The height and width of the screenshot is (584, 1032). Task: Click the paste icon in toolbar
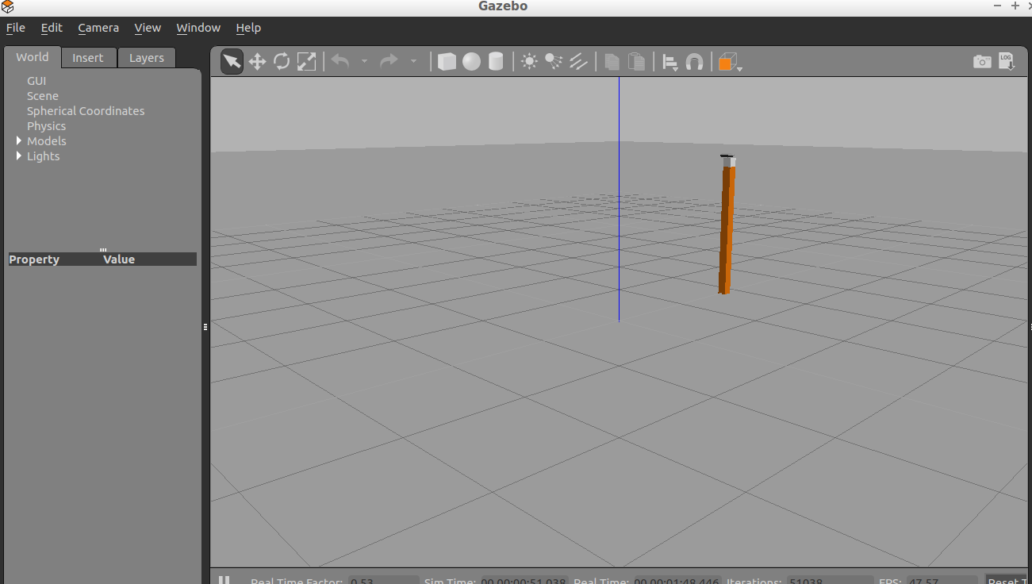coord(636,62)
